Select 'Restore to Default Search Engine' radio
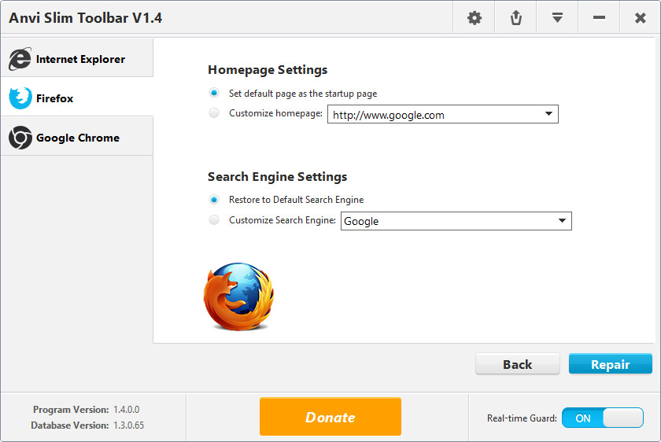The height and width of the screenshot is (442, 661). [x=214, y=199]
